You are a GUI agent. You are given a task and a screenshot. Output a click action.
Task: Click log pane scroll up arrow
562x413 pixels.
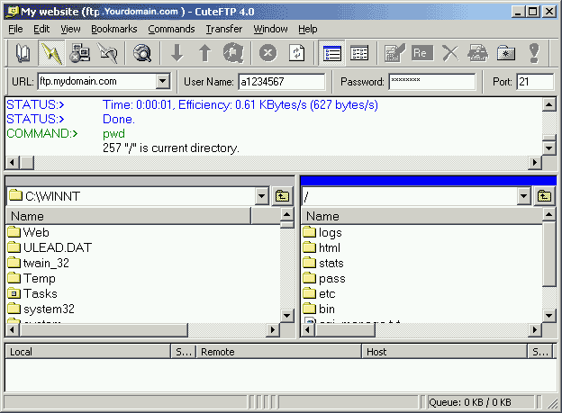pyautogui.click(x=549, y=104)
